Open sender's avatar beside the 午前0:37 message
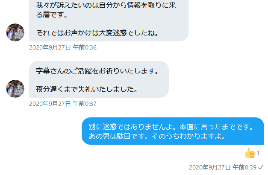Screen dimensions: 268x175 click(15, 89)
